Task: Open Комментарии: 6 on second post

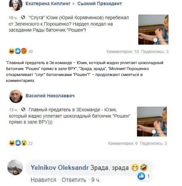Action: click(x=123, y=143)
